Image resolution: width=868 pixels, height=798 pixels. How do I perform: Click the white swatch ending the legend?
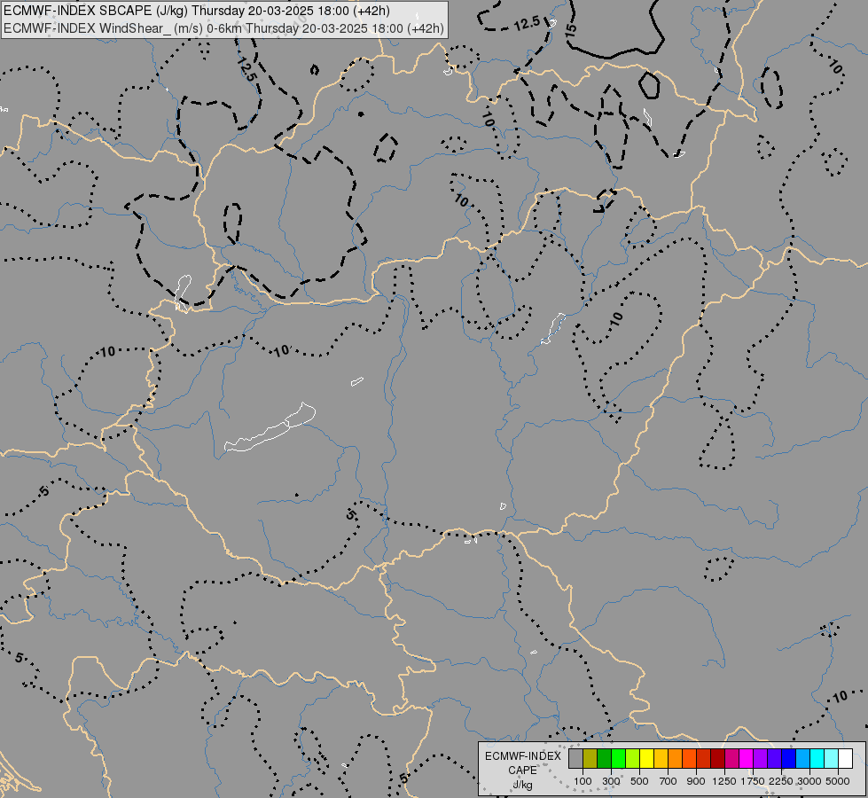pyautogui.click(x=845, y=758)
